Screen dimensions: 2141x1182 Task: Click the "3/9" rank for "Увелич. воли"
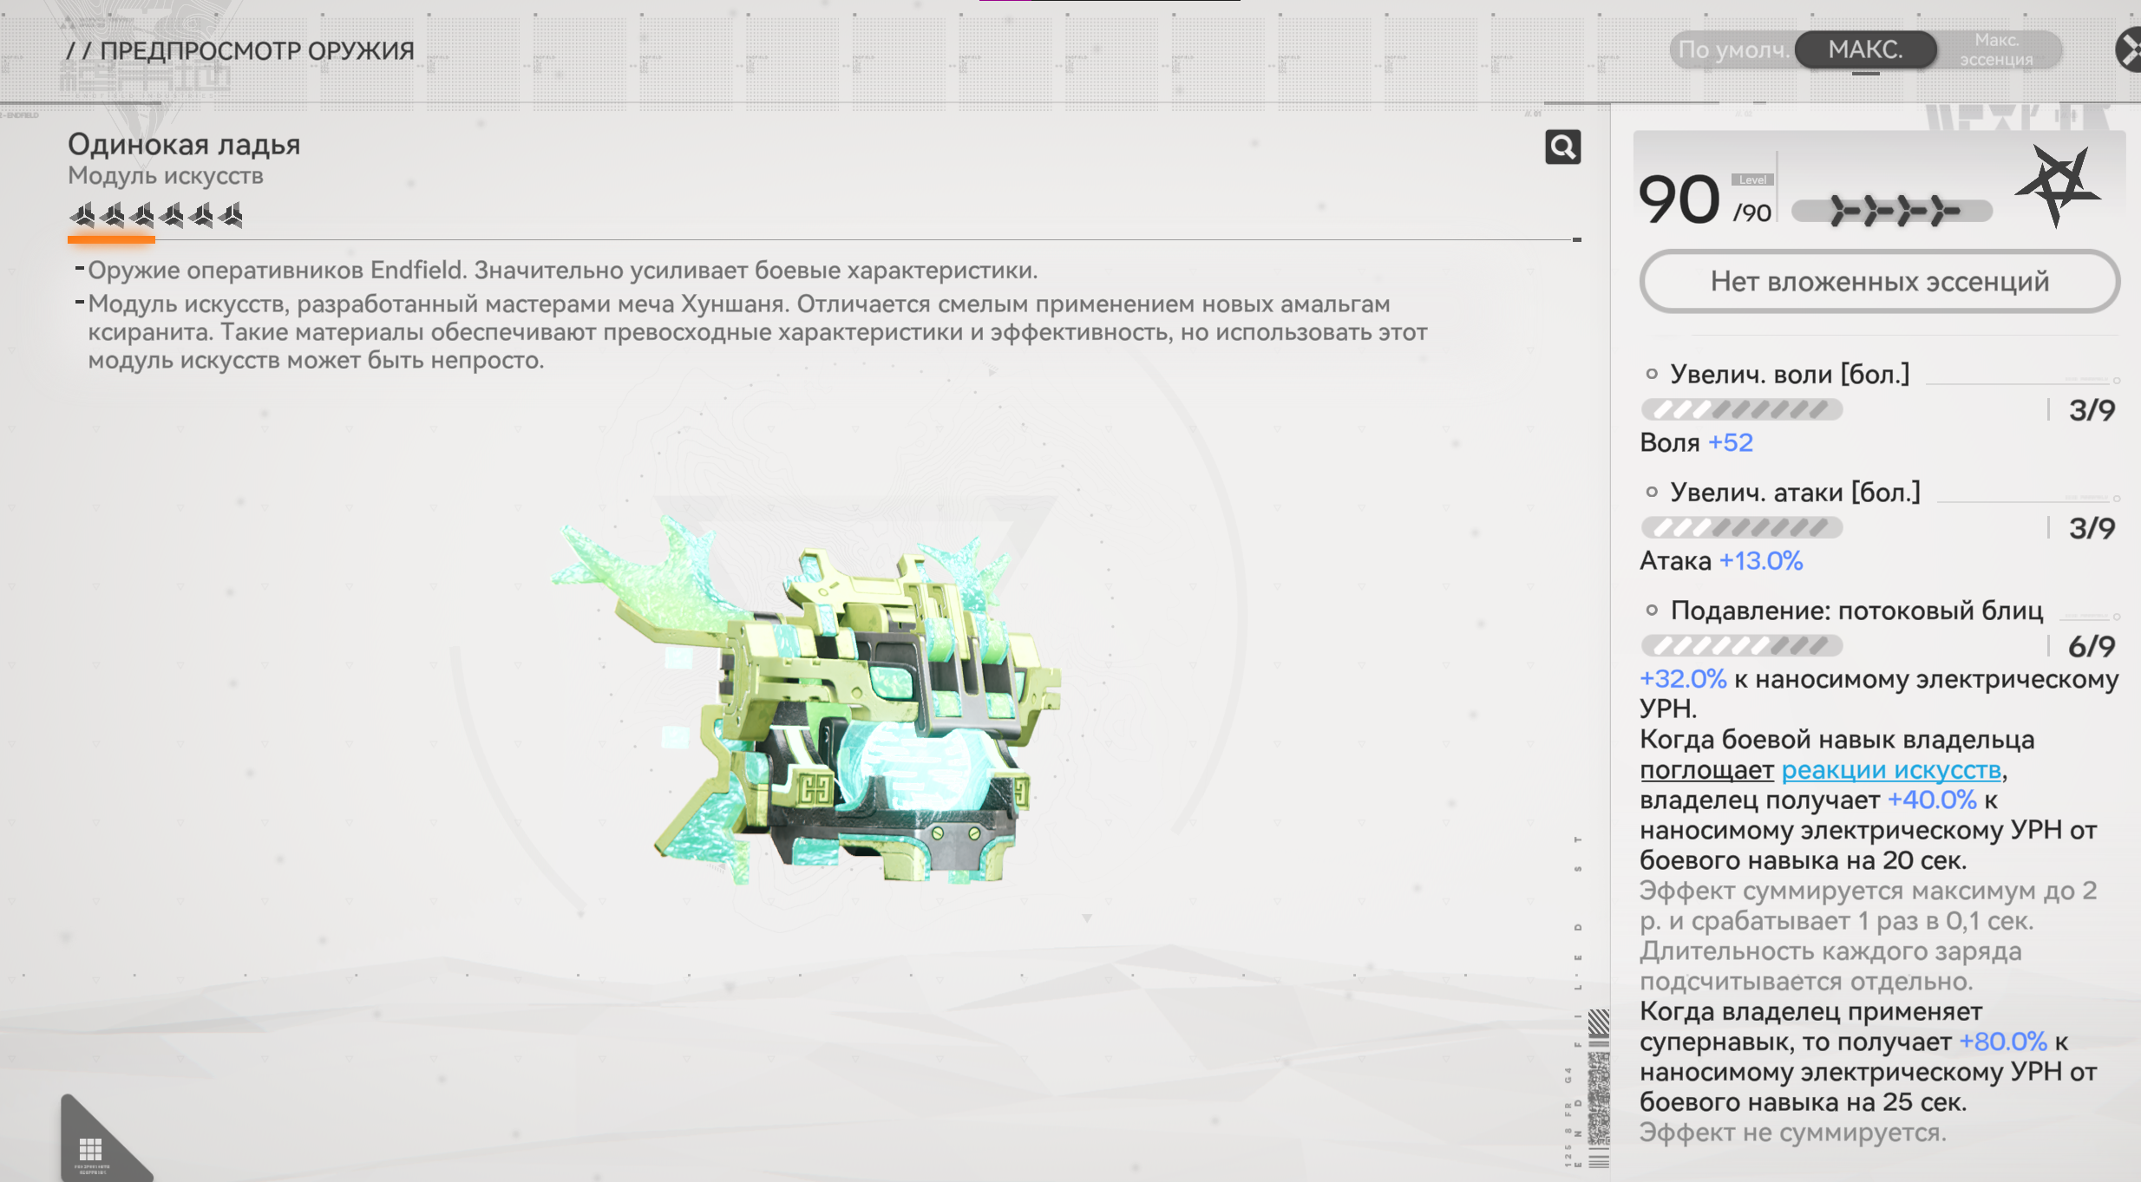[2092, 410]
